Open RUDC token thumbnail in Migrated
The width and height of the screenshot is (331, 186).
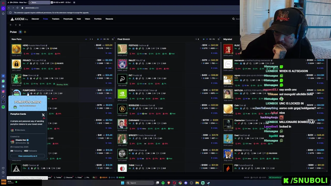point(228,49)
